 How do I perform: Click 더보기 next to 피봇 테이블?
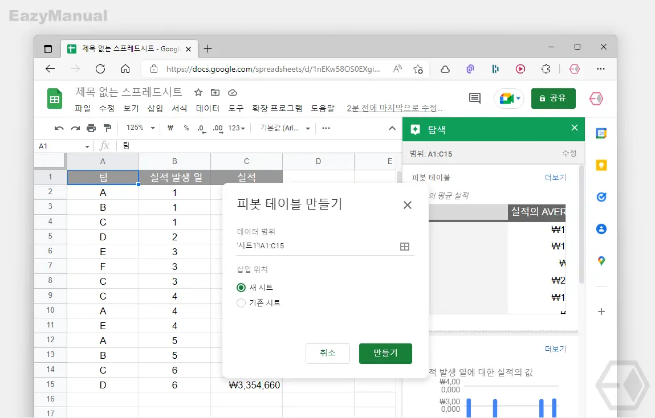pos(555,177)
